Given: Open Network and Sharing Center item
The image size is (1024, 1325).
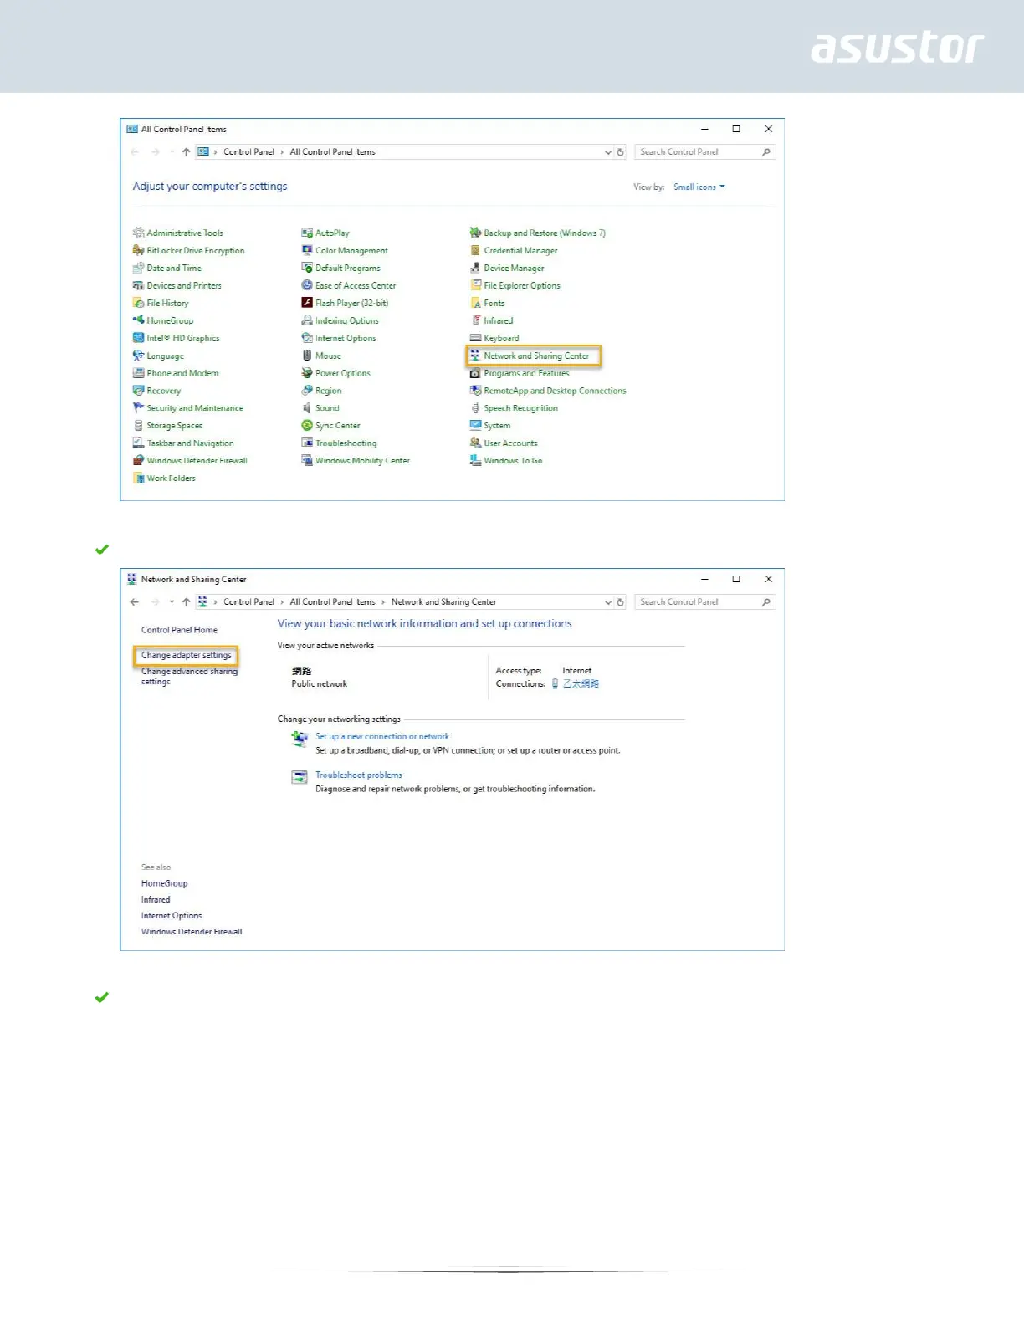Looking at the screenshot, I should pyautogui.click(x=535, y=356).
